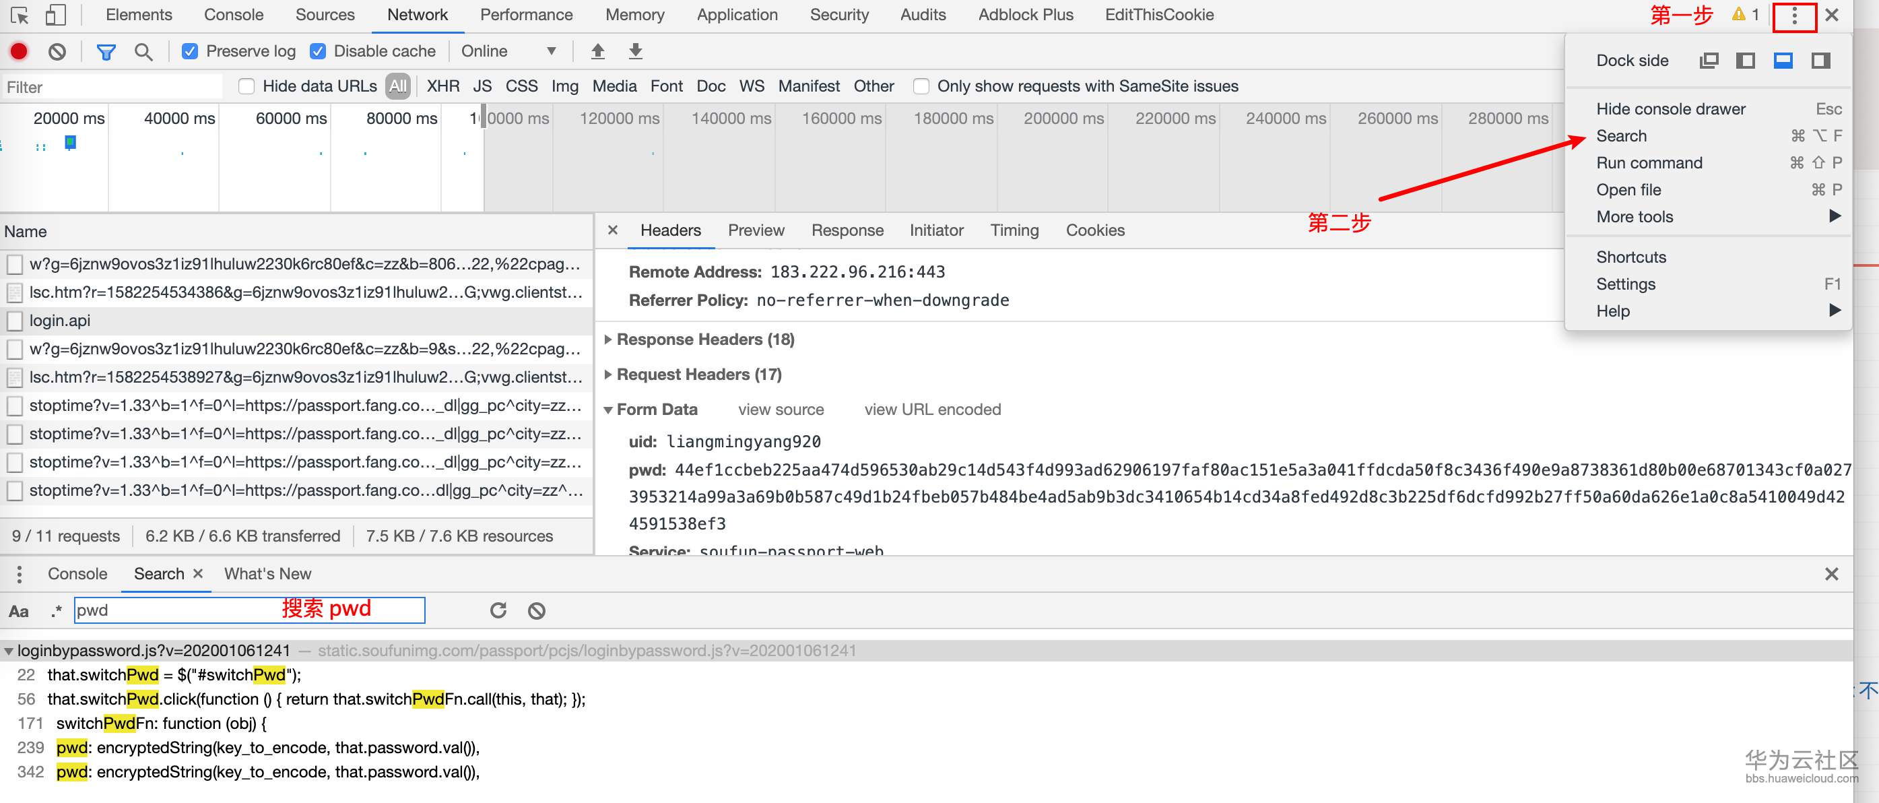Clear the network log

57,51
